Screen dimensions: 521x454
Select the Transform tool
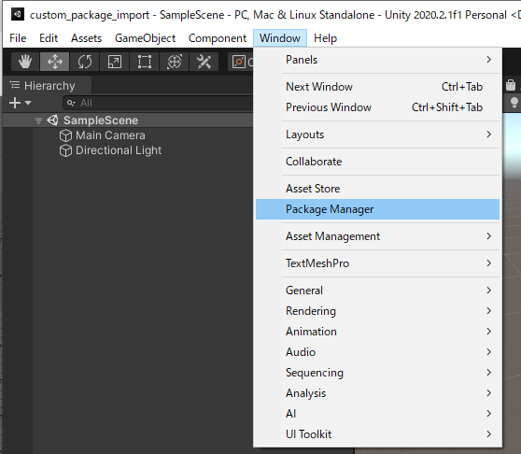175,62
